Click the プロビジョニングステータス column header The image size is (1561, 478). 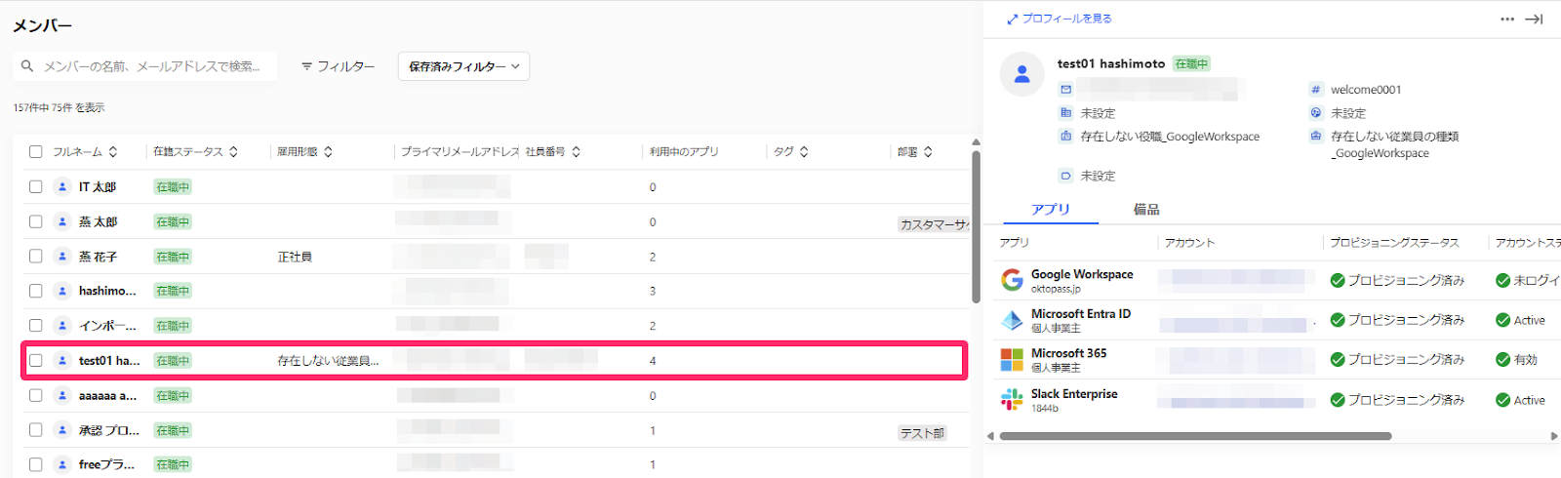pos(1394,242)
